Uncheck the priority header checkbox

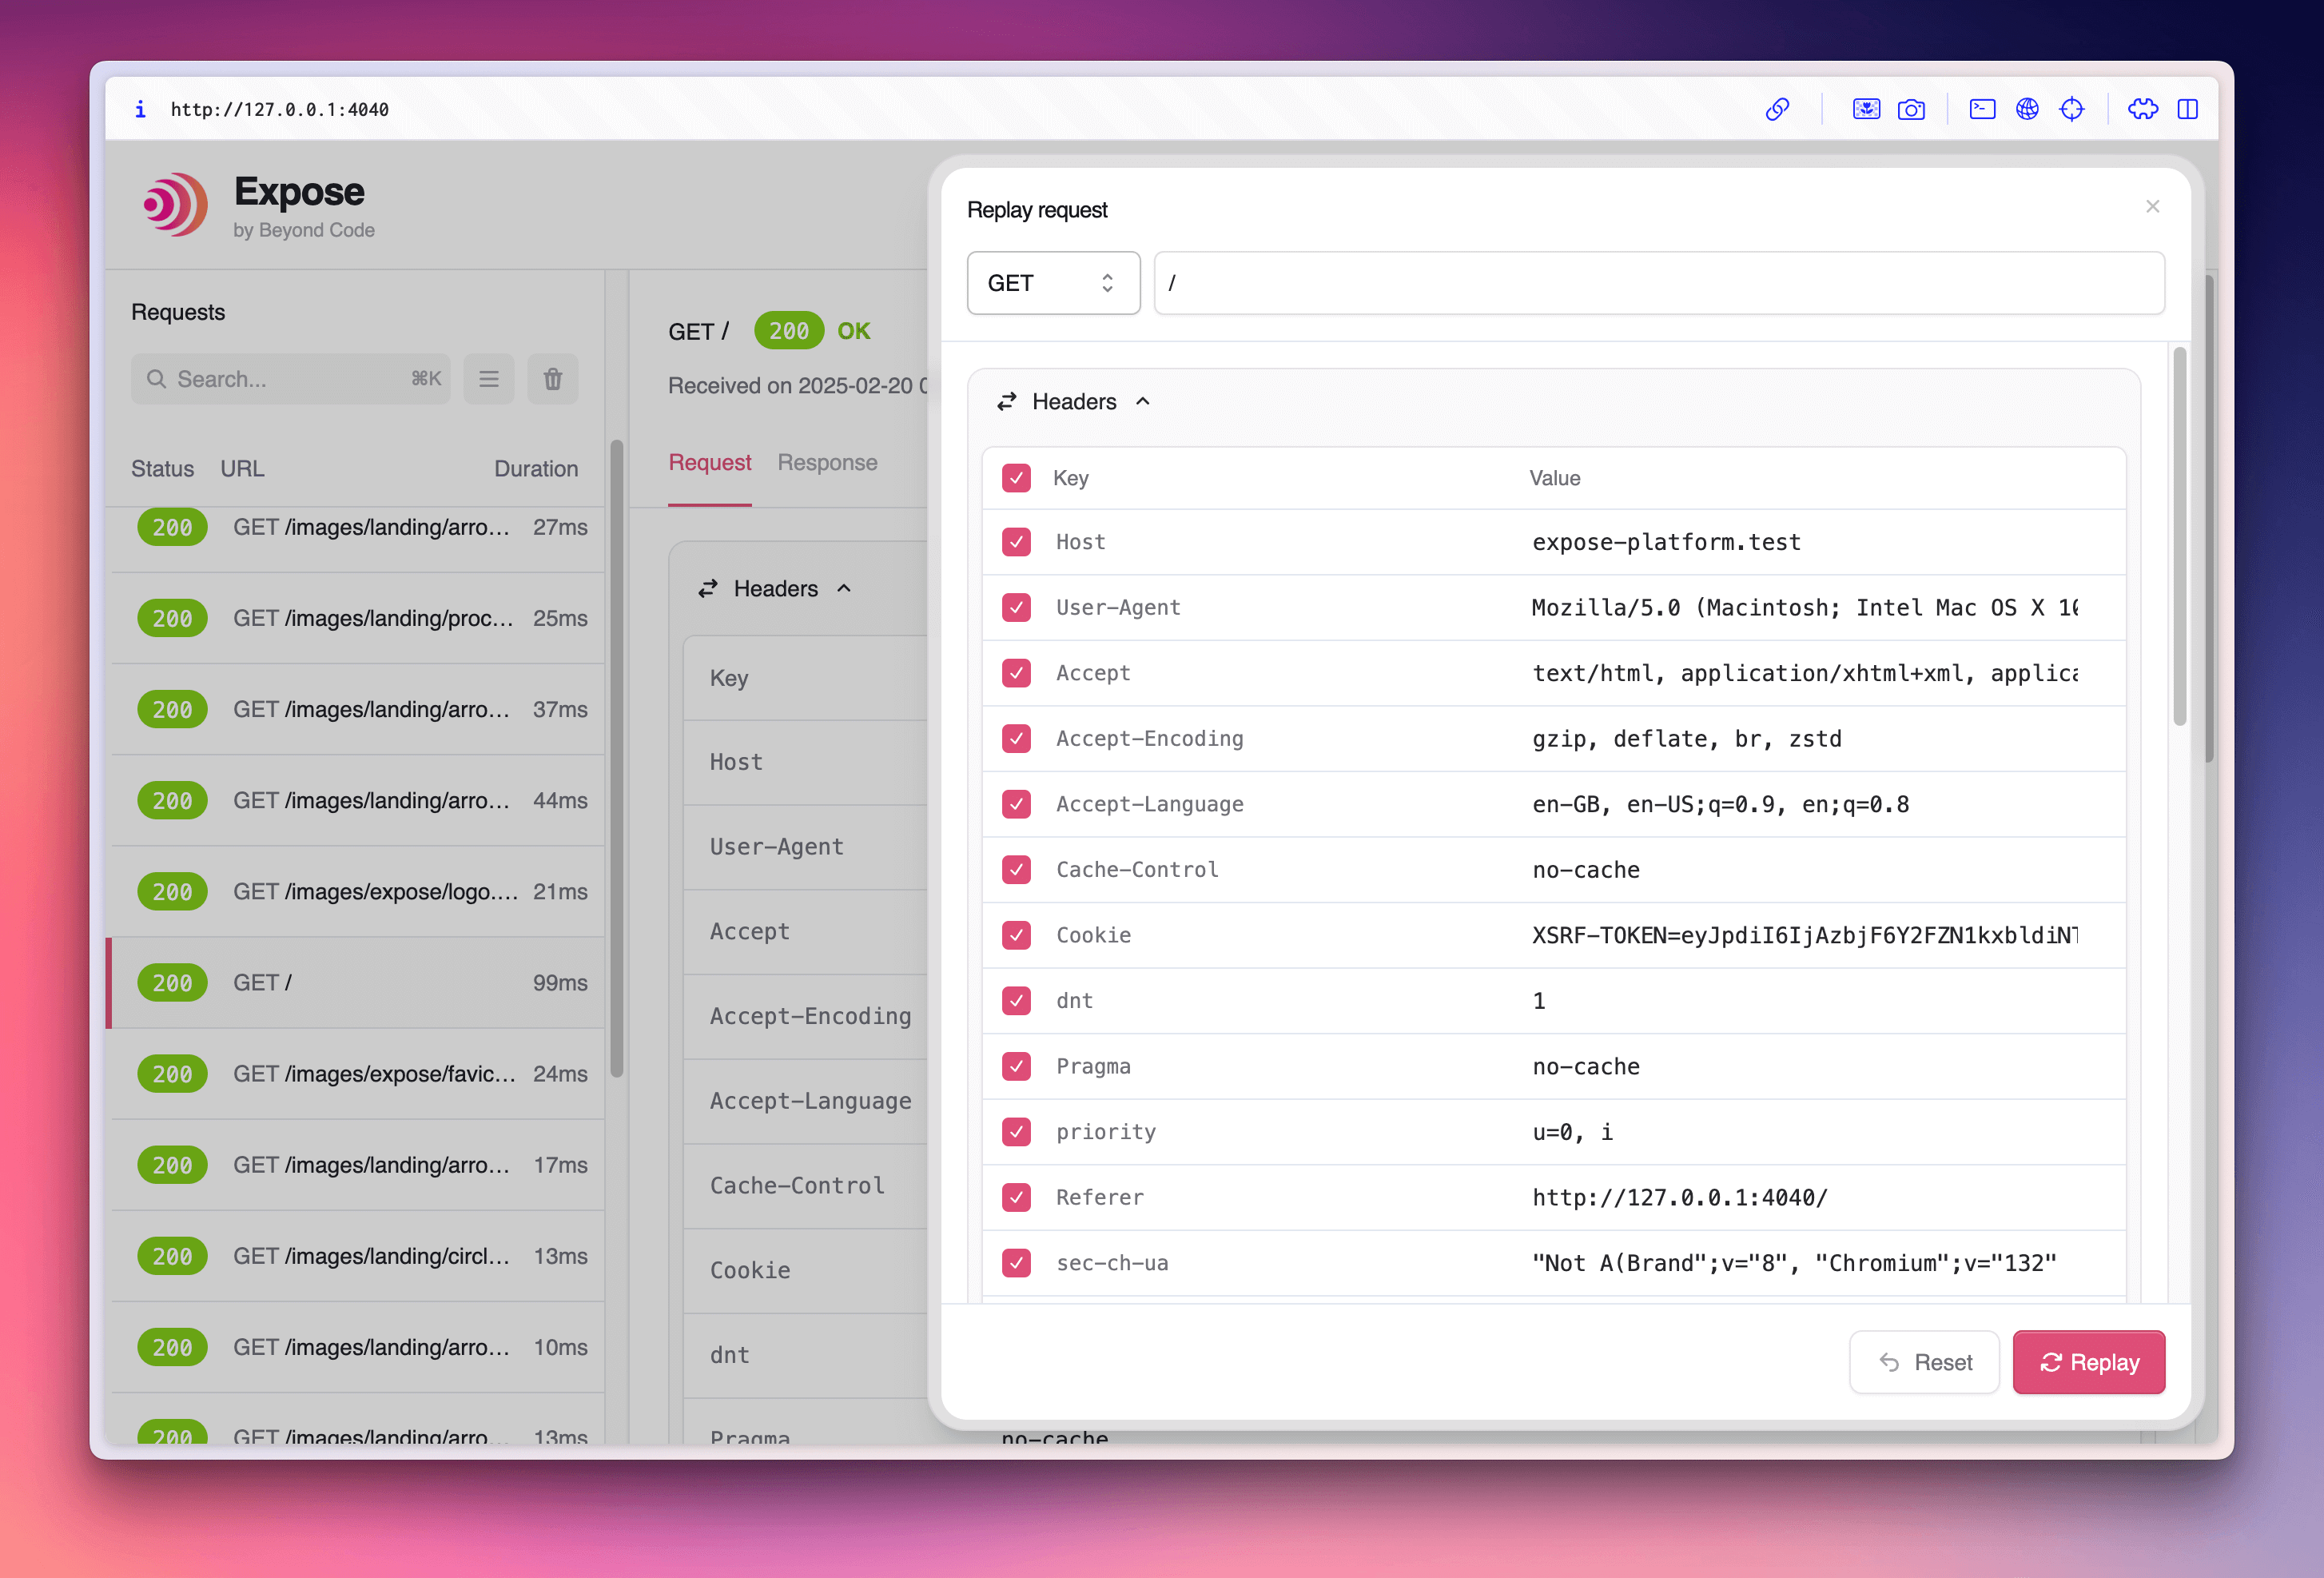click(x=1016, y=1131)
